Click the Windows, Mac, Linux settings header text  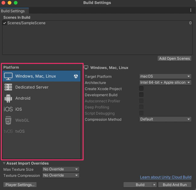pyautogui.click(x=109, y=68)
